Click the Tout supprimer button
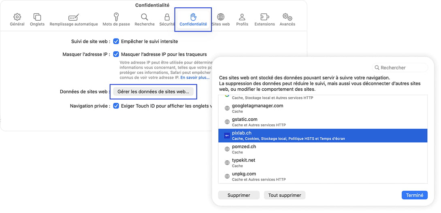441x213 pixels. pyautogui.click(x=285, y=195)
